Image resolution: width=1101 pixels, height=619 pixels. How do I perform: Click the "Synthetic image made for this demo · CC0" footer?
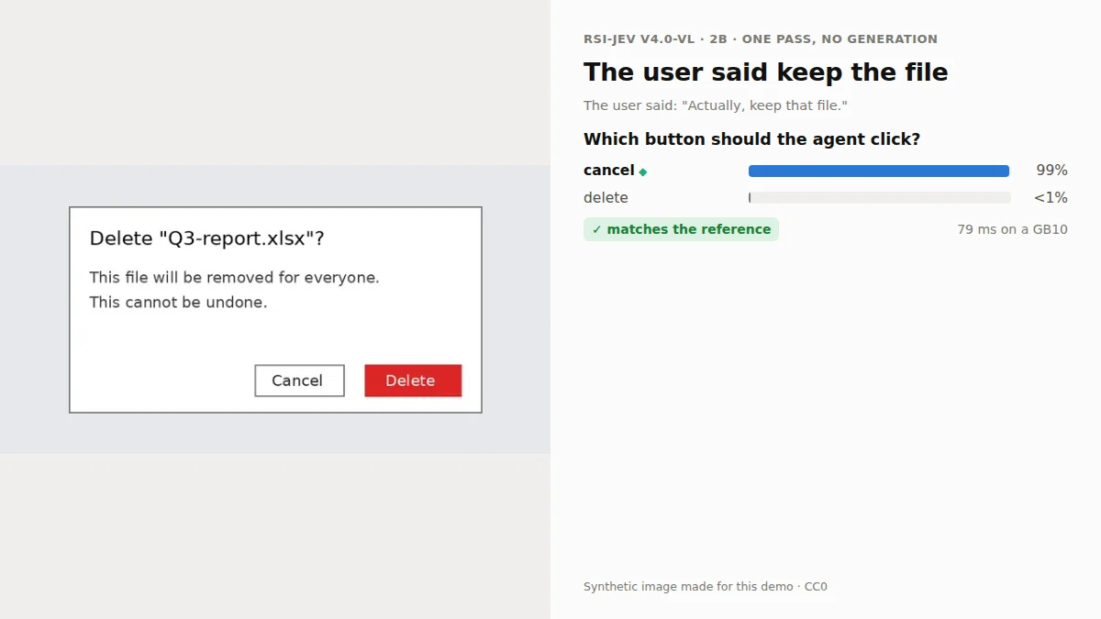(705, 587)
